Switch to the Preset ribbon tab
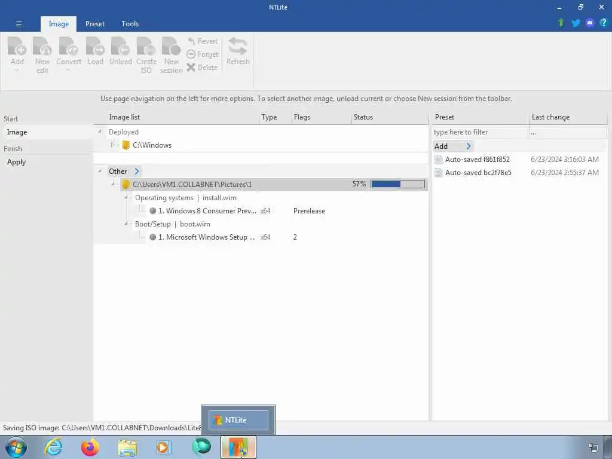The height and width of the screenshot is (459, 612). coord(95,24)
